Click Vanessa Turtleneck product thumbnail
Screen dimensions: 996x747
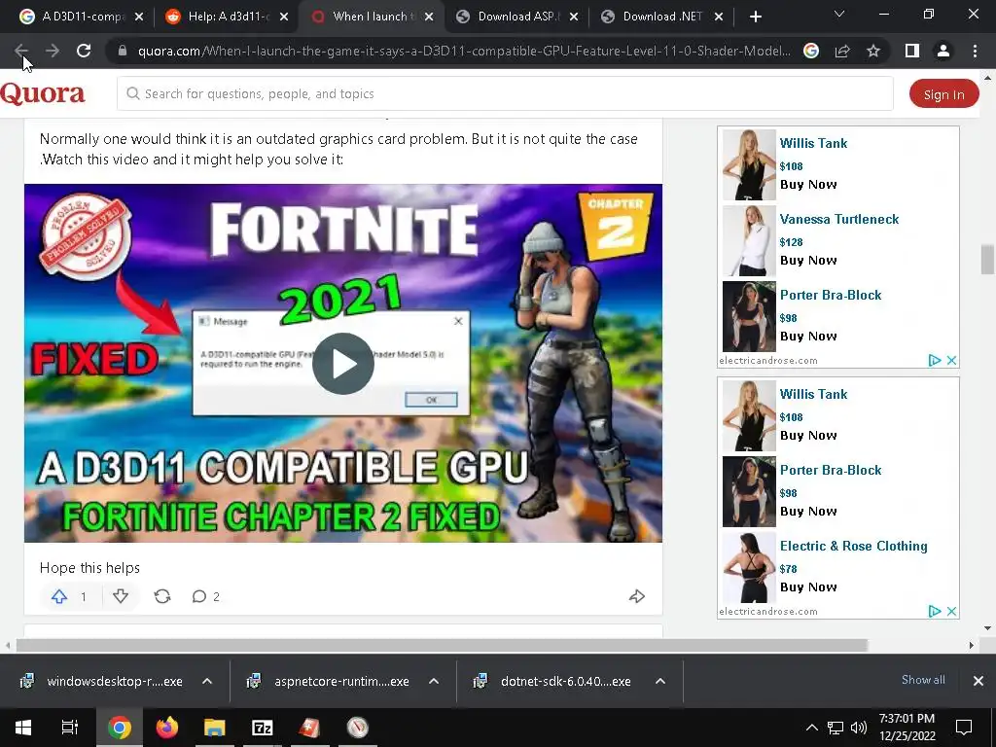click(749, 241)
